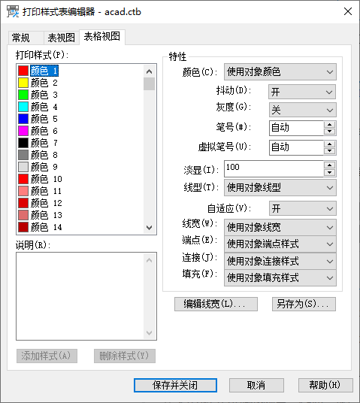Open the 线型(T) dropdown
The height and width of the screenshot is (403, 360).
point(280,188)
